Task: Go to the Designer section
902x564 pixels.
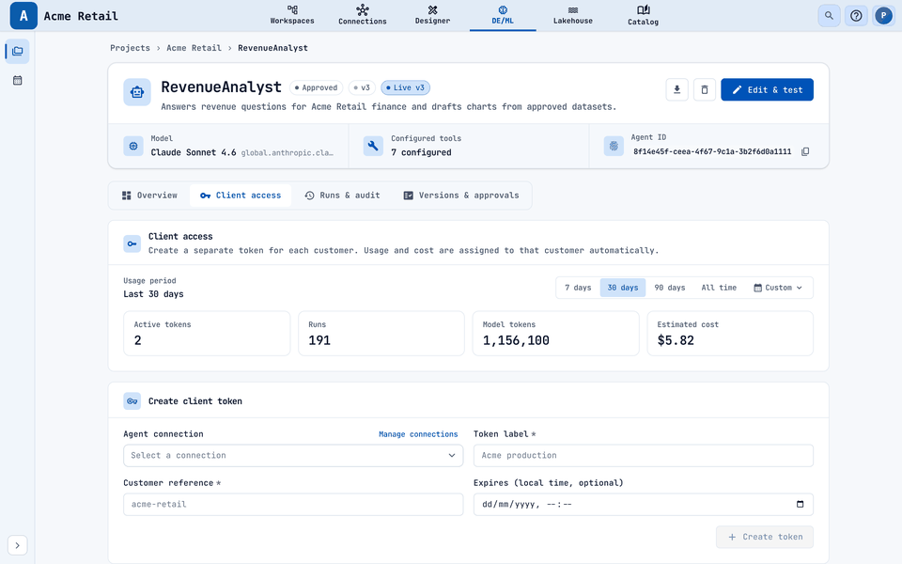Action: (432, 16)
